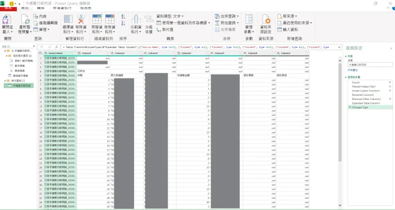This screenshot has height=210, width=395.
Task: Click the 關閉並載入 (Close & Load) icon
Action: pyautogui.click(x=7, y=19)
